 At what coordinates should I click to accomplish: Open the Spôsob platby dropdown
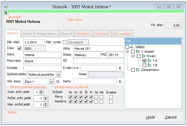coord(58,75)
